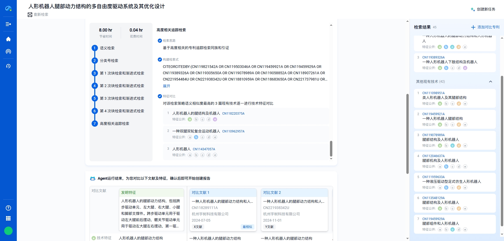Open the Home panel in the sidebar
The image size is (504, 241).
point(8,39)
